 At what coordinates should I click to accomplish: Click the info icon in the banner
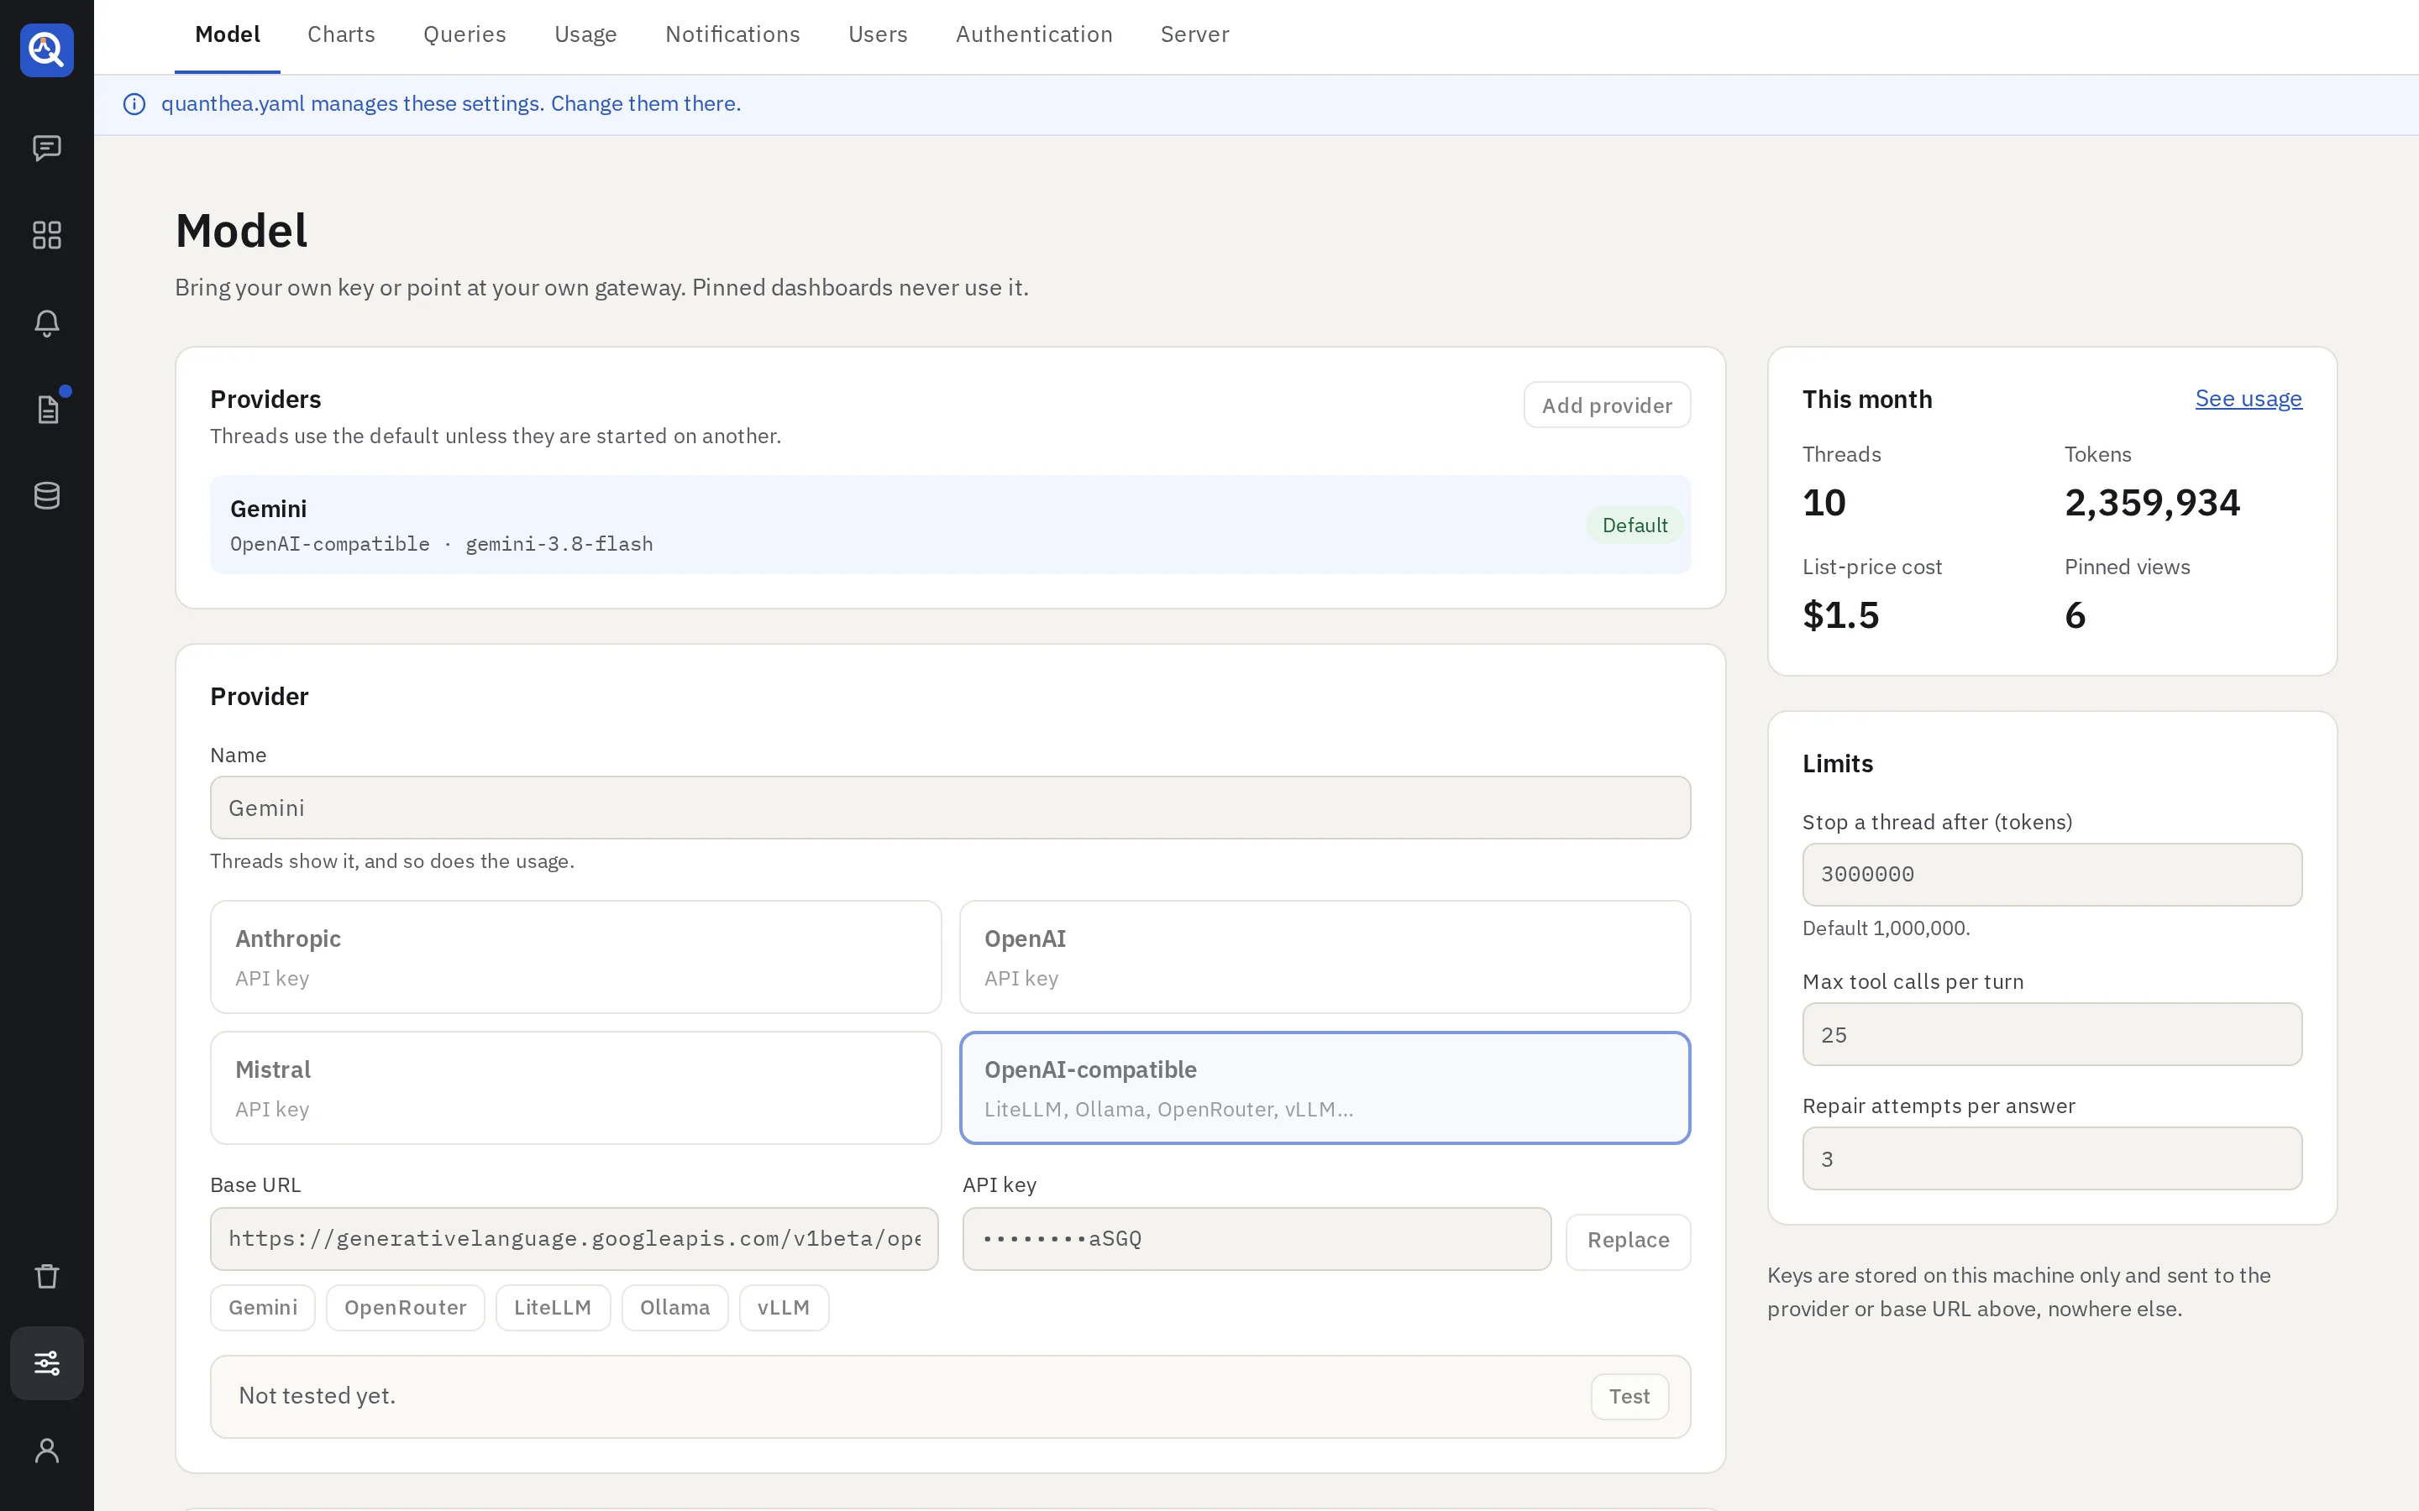tap(134, 104)
